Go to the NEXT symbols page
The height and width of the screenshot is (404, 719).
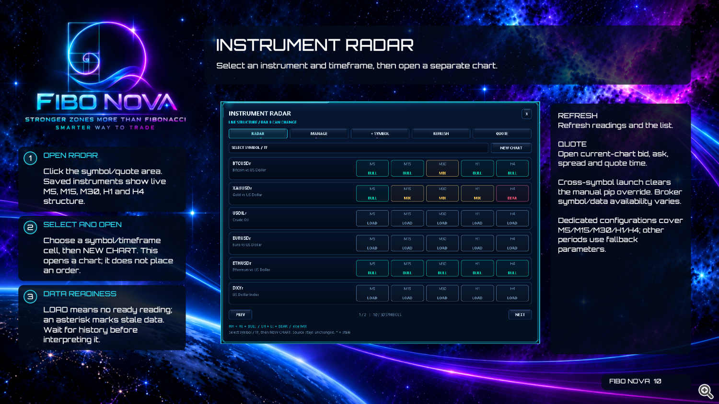point(520,314)
